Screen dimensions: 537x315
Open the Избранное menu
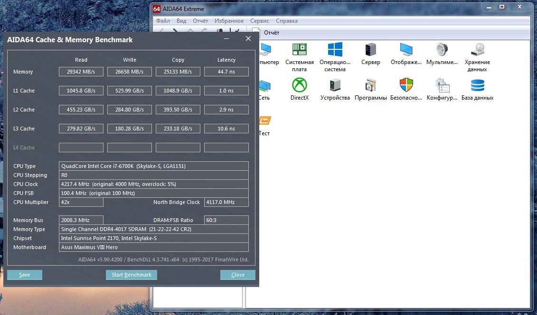click(x=229, y=21)
